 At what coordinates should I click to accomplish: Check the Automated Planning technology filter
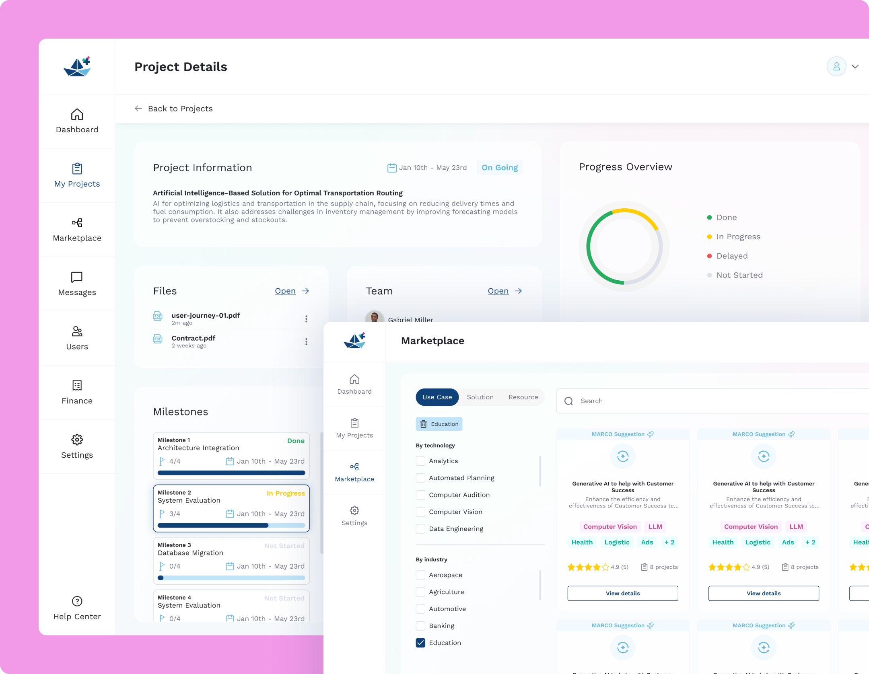pyautogui.click(x=420, y=478)
